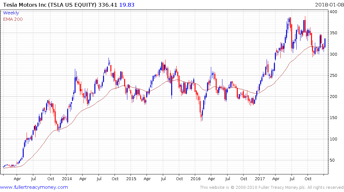344x192 pixels.
Task: Click the 200 price axis label
Action: click(x=333, y=97)
